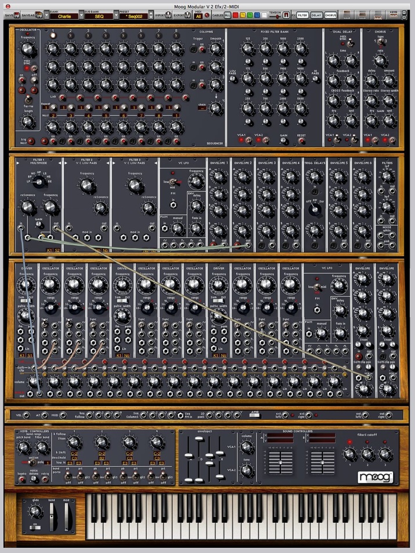Toggle the retrig red button

pos(45,480)
